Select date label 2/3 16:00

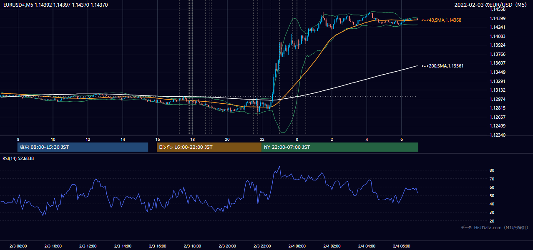pos(158,246)
